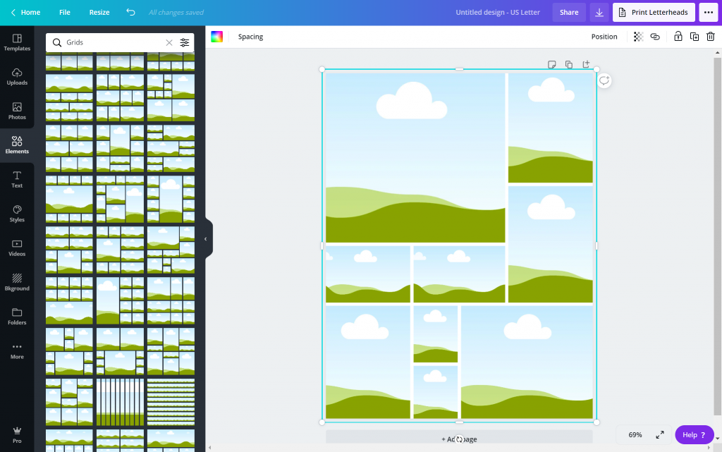The image size is (722, 452).
Task: Clear the Grids search text
Action: [169, 42]
